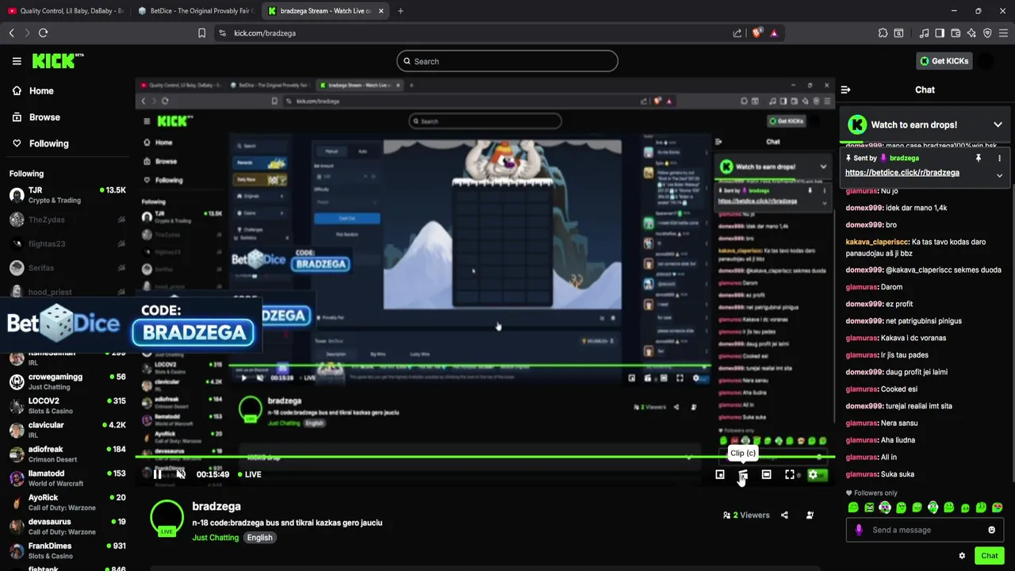Open the Just Chatting category link

tap(215, 538)
